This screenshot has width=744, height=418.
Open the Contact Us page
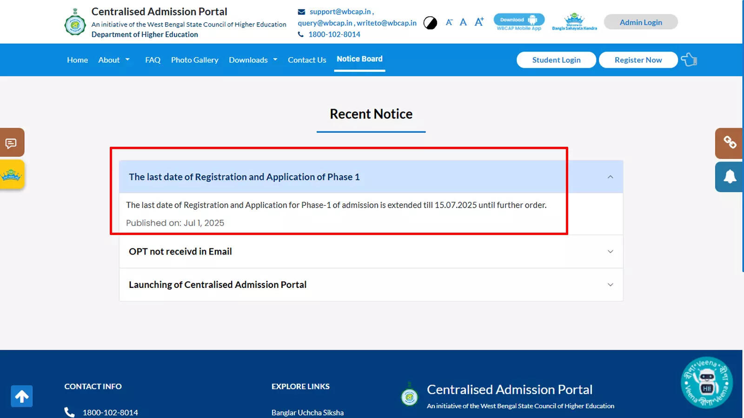click(x=307, y=60)
